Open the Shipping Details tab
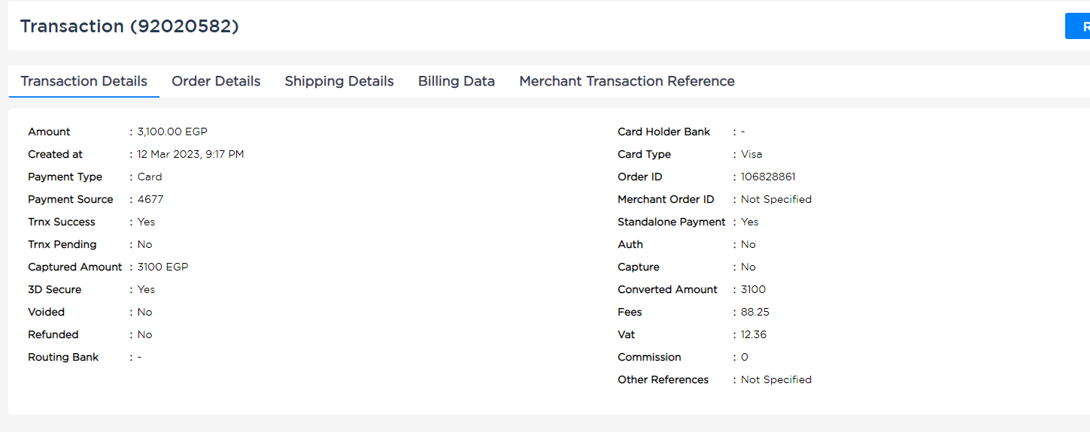The height and width of the screenshot is (432, 1090). click(339, 81)
